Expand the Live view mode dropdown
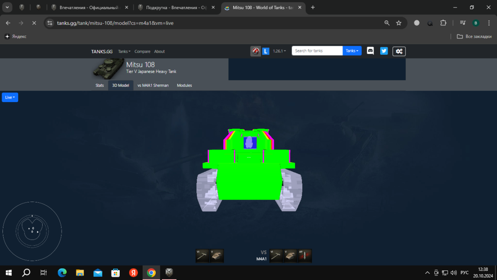The image size is (497, 280). point(10,97)
